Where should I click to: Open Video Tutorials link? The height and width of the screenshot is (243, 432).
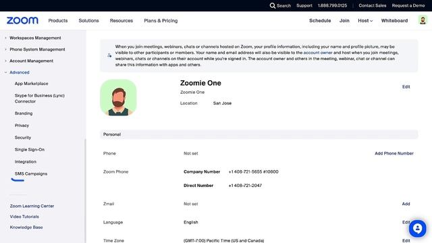(24, 217)
